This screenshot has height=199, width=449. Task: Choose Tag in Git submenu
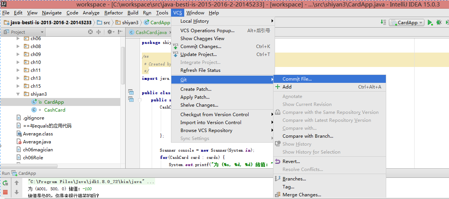329,187
